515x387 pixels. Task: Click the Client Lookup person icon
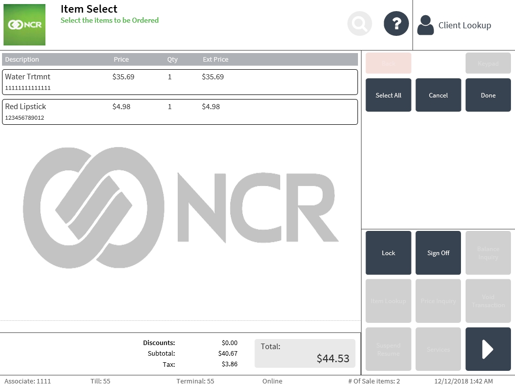click(425, 25)
